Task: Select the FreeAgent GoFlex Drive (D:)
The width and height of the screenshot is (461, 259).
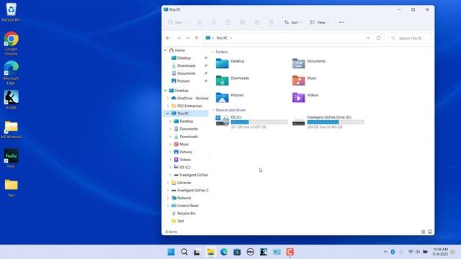Action: (328, 122)
